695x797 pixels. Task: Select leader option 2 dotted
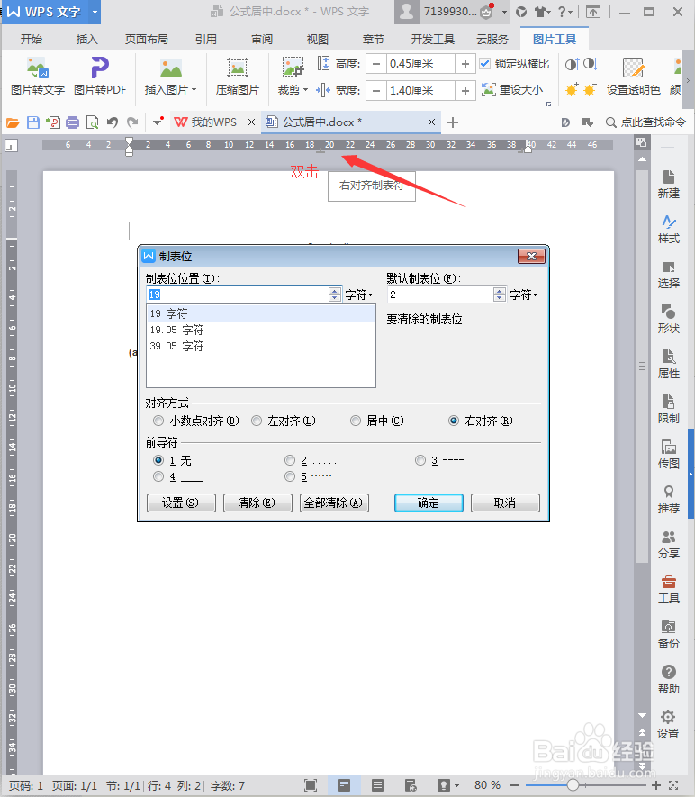(x=290, y=460)
